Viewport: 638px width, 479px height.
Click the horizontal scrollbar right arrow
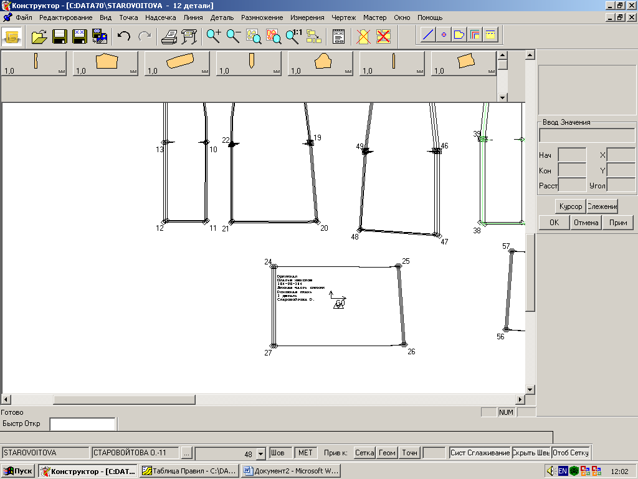pyautogui.click(x=520, y=399)
